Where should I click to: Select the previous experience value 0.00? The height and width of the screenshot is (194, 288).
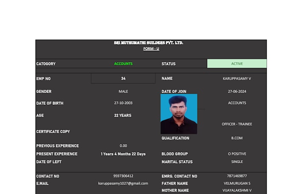123,145
